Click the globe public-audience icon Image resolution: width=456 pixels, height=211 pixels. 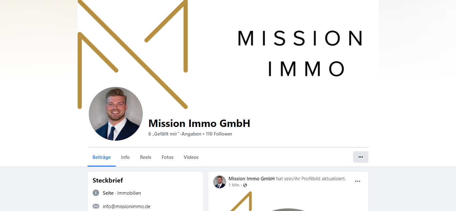point(245,185)
